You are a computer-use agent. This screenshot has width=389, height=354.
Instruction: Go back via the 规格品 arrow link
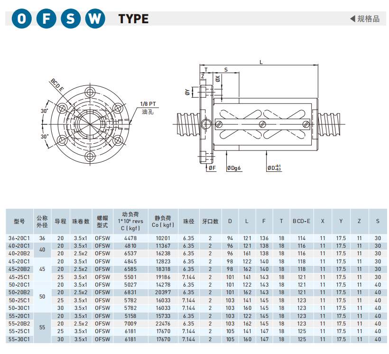[365, 19]
